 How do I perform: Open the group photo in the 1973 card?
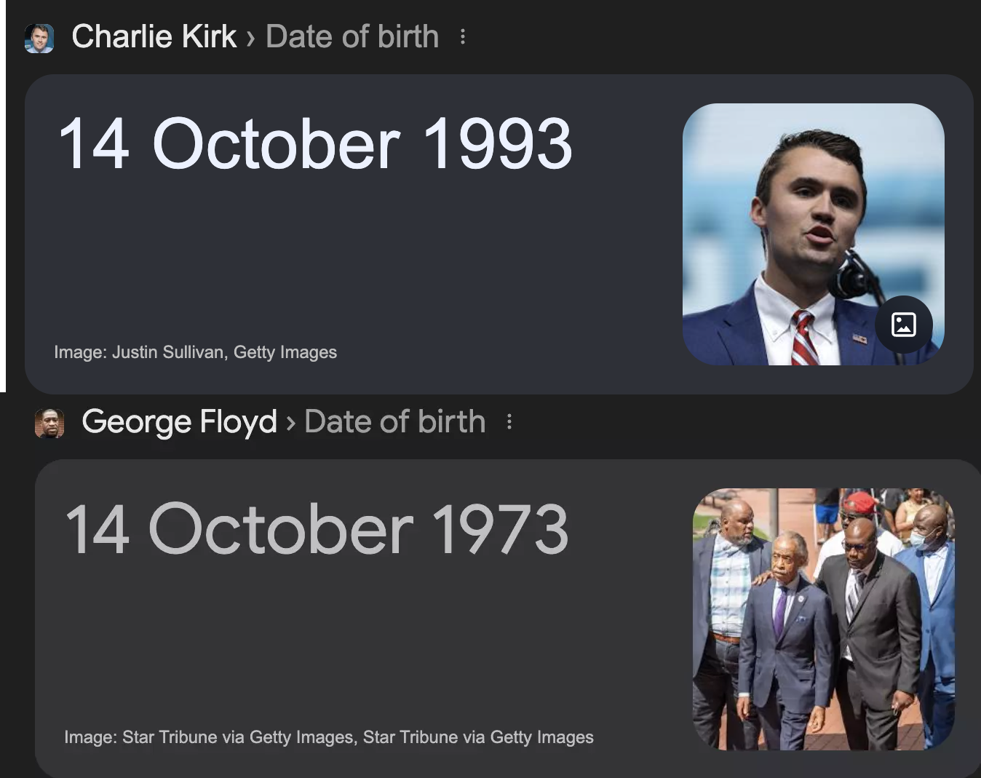tap(822, 619)
